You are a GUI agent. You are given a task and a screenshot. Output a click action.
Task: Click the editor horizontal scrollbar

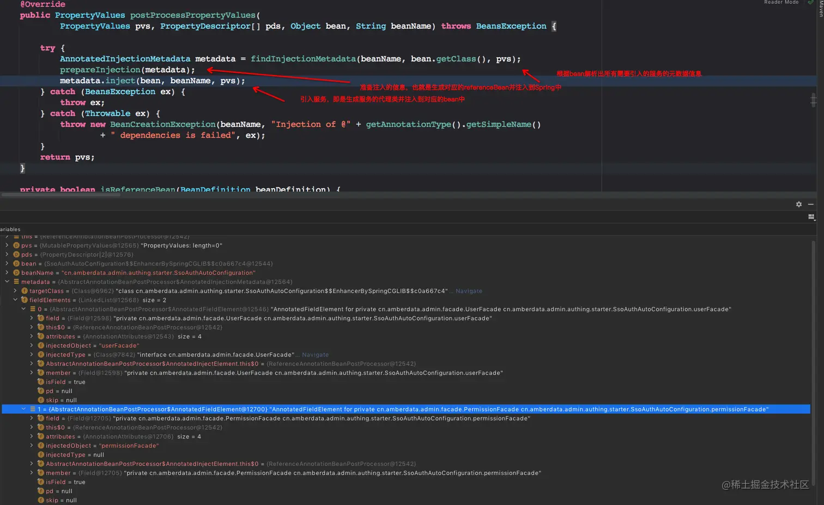tap(60, 194)
